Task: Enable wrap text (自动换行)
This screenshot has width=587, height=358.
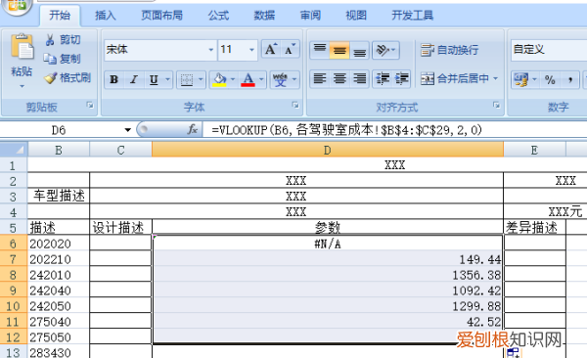Action: pyautogui.click(x=449, y=50)
